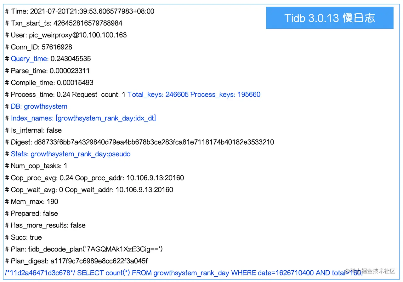Click the Process_keys: 195660 value
Image resolution: width=403 pixels, height=282 pixels.
pos(225,95)
